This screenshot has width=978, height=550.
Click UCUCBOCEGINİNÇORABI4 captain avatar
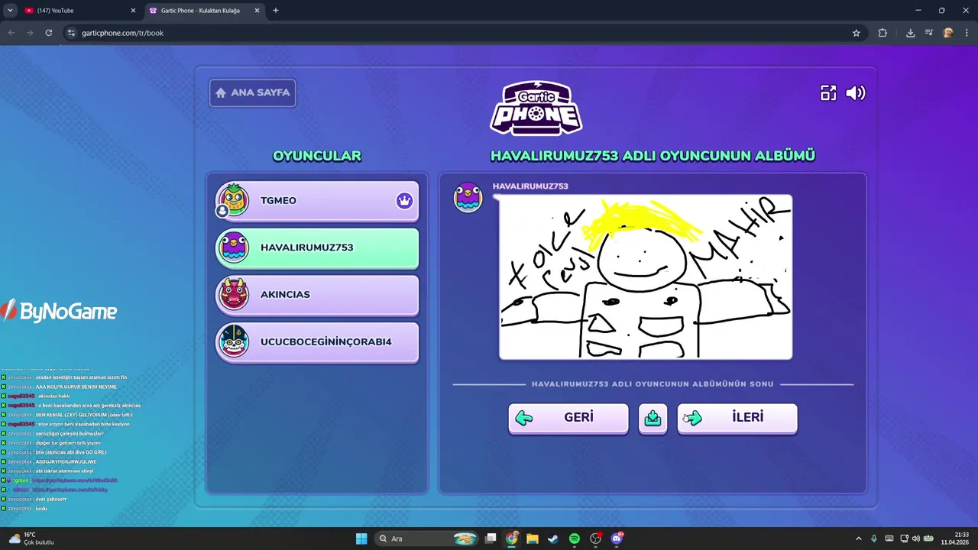233,341
